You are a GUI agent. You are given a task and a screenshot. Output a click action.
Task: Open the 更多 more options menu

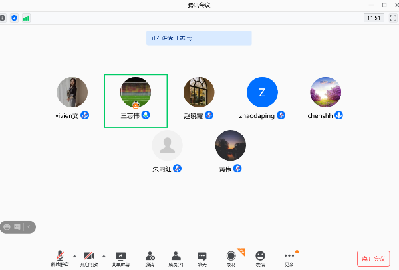click(289, 257)
